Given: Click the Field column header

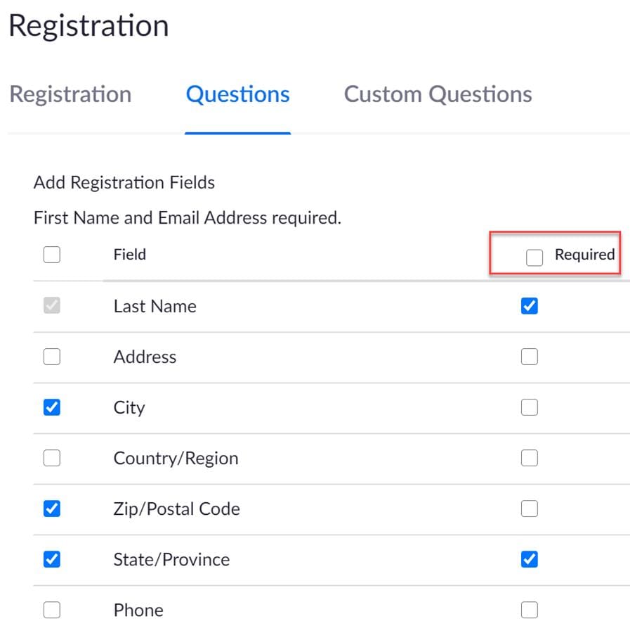Looking at the screenshot, I should coord(129,255).
